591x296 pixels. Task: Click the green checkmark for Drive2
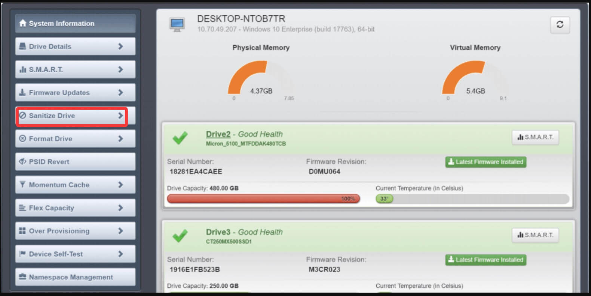click(180, 138)
